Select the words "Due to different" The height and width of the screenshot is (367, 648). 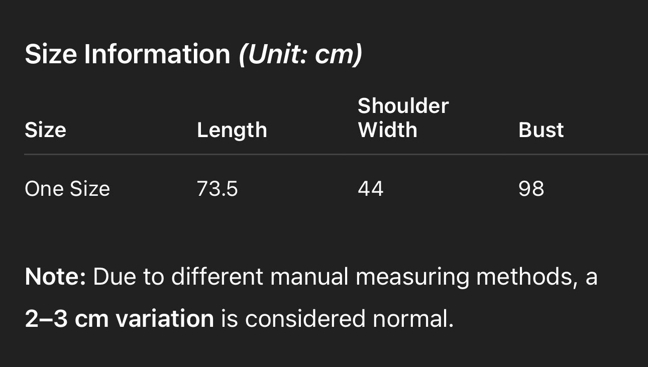(178, 277)
